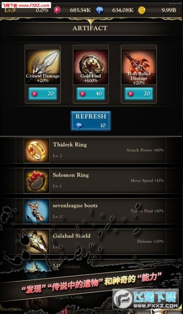Select the Gold Find coin artifact card
The image size is (183, 314).
91,67
